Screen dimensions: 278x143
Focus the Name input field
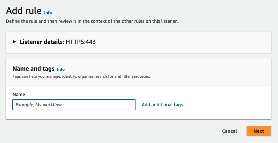[74, 105]
